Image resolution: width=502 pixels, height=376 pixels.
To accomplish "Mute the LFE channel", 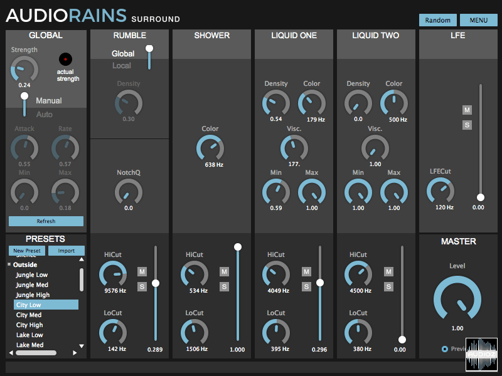I will [x=467, y=110].
